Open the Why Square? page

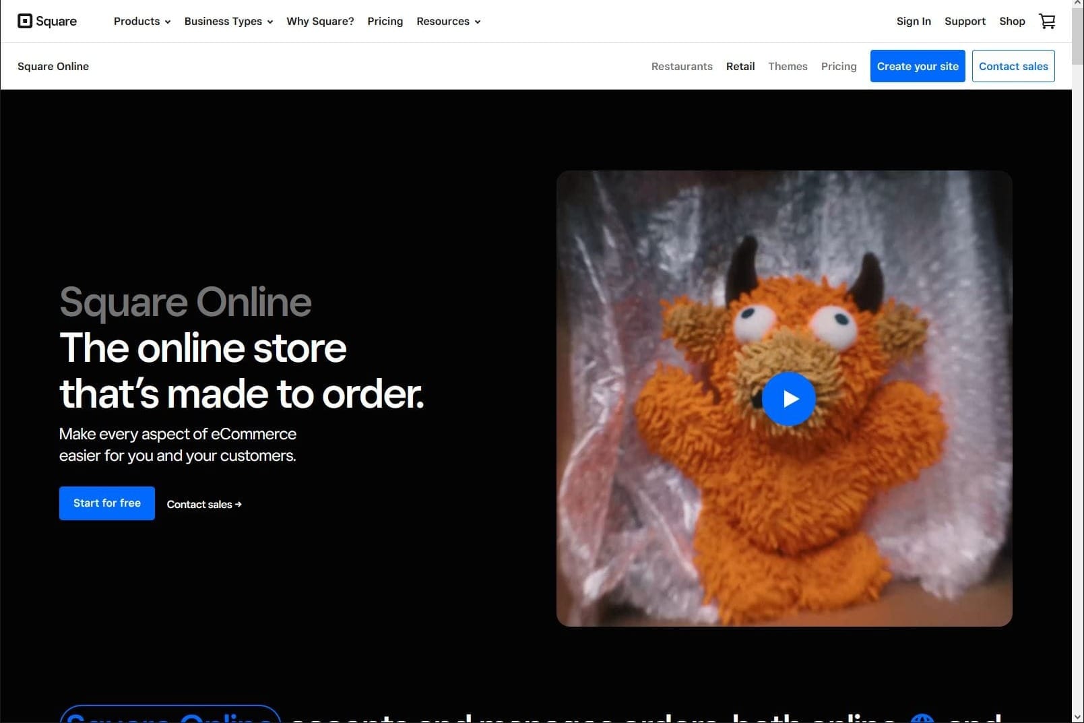(320, 22)
